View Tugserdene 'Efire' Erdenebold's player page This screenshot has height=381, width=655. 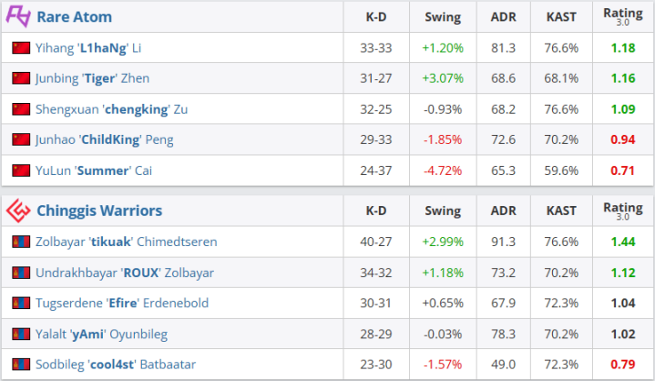121,304
